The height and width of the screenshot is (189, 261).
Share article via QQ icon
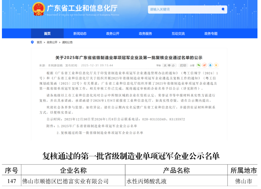[x=210, y=65]
